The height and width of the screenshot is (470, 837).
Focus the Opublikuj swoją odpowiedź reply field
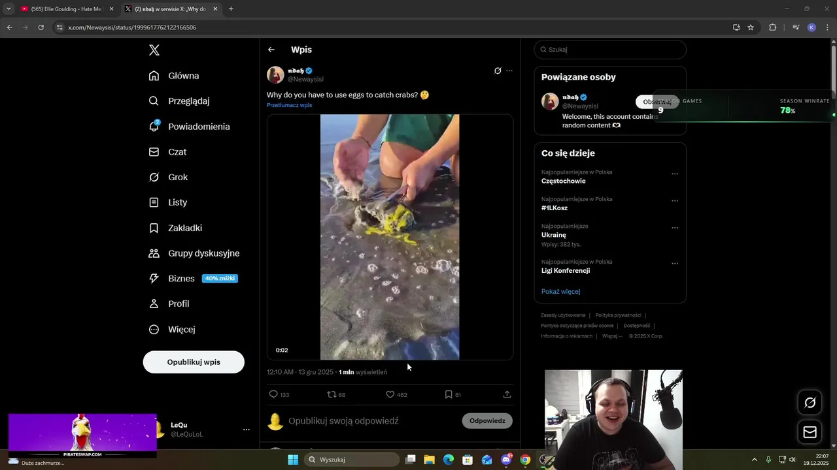pyautogui.click(x=343, y=421)
